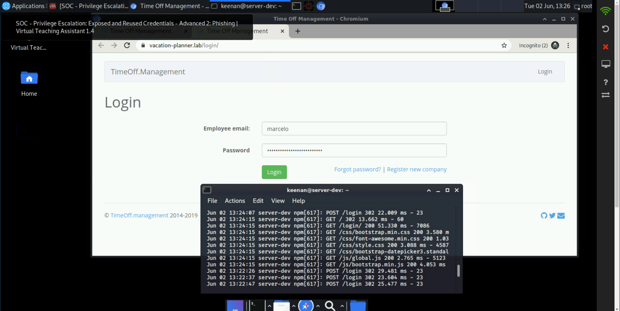Close the active Time Off Management tab
620x311 pixels.
click(282, 31)
